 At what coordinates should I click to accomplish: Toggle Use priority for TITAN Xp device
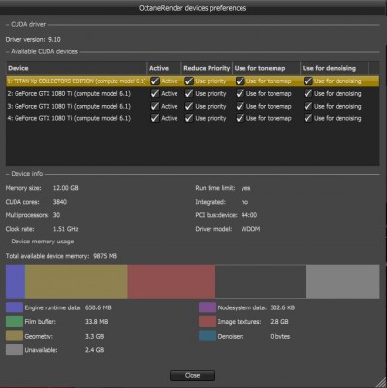pyautogui.click(x=189, y=81)
